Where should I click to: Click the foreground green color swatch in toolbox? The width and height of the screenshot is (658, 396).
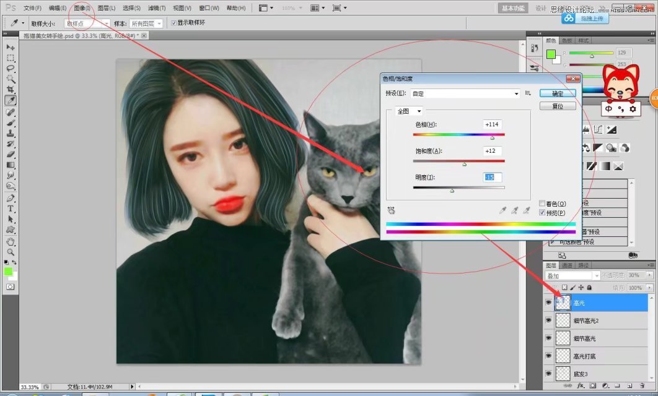click(x=9, y=272)
